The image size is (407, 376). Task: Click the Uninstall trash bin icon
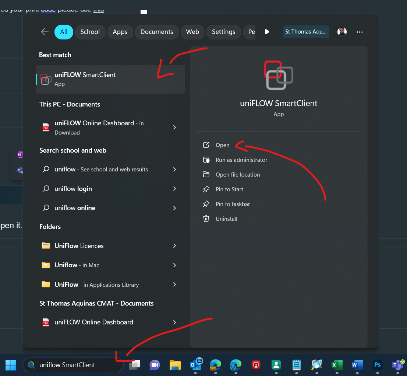pos(206,219)
